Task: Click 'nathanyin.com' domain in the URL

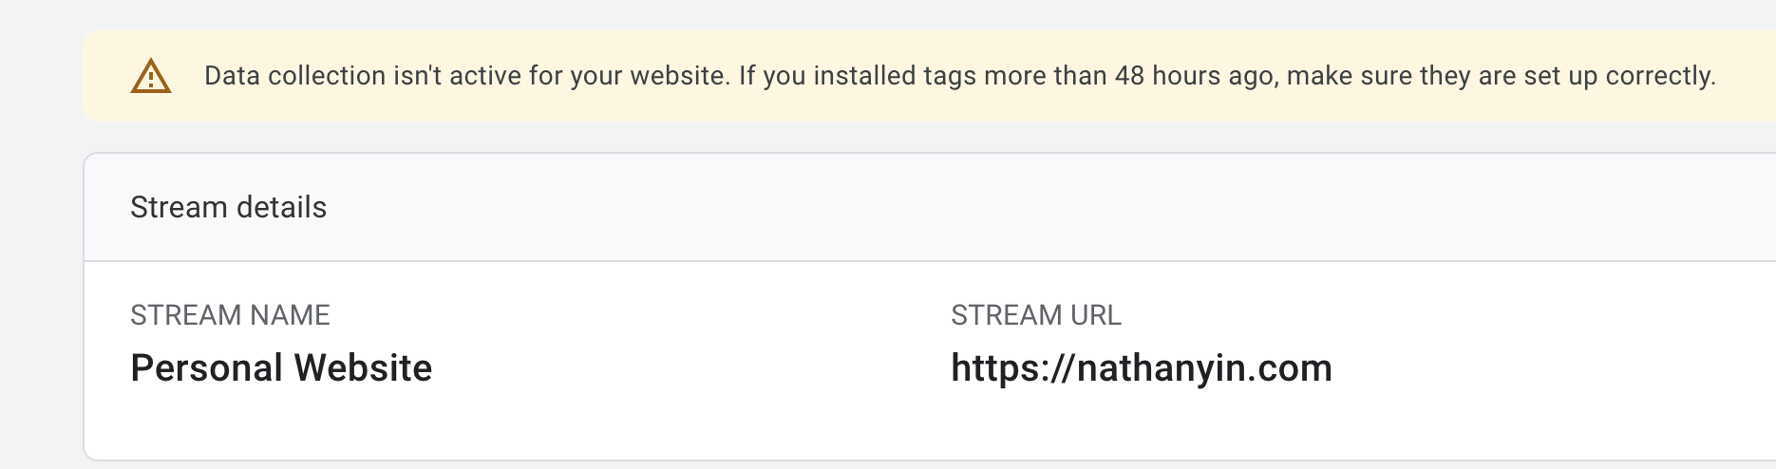Action: (x=1204, y=368)
